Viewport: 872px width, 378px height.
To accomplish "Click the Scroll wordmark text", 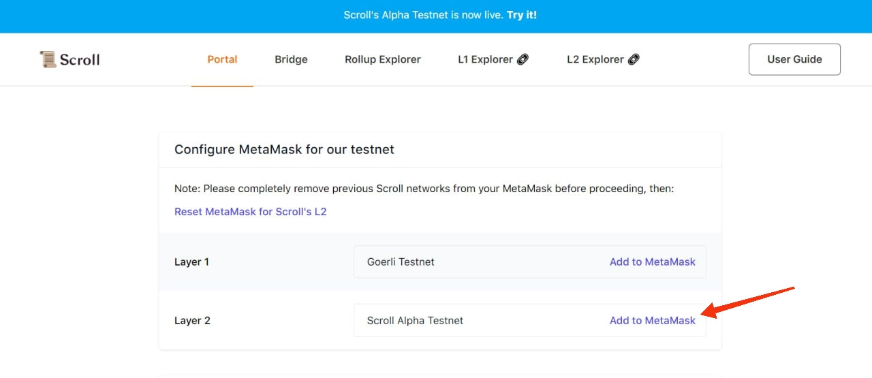I will [80, 59].
